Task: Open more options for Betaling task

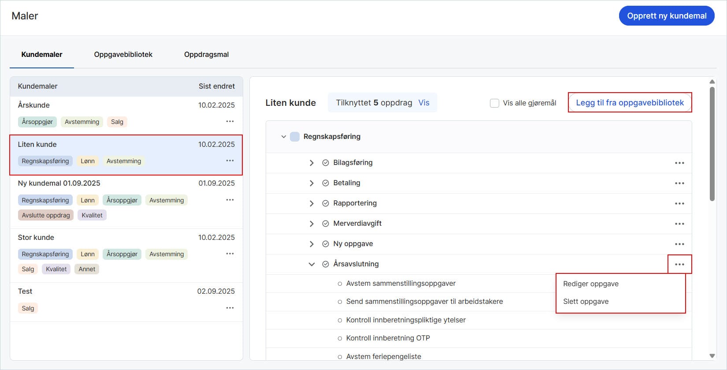Action: coord(679,183)
